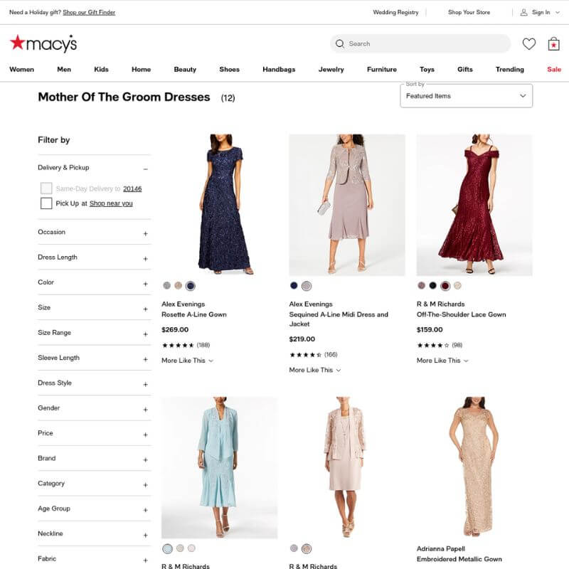
Task: Expand More Like This under Off-The-Shoulder Gown
Action: point(442,361)
